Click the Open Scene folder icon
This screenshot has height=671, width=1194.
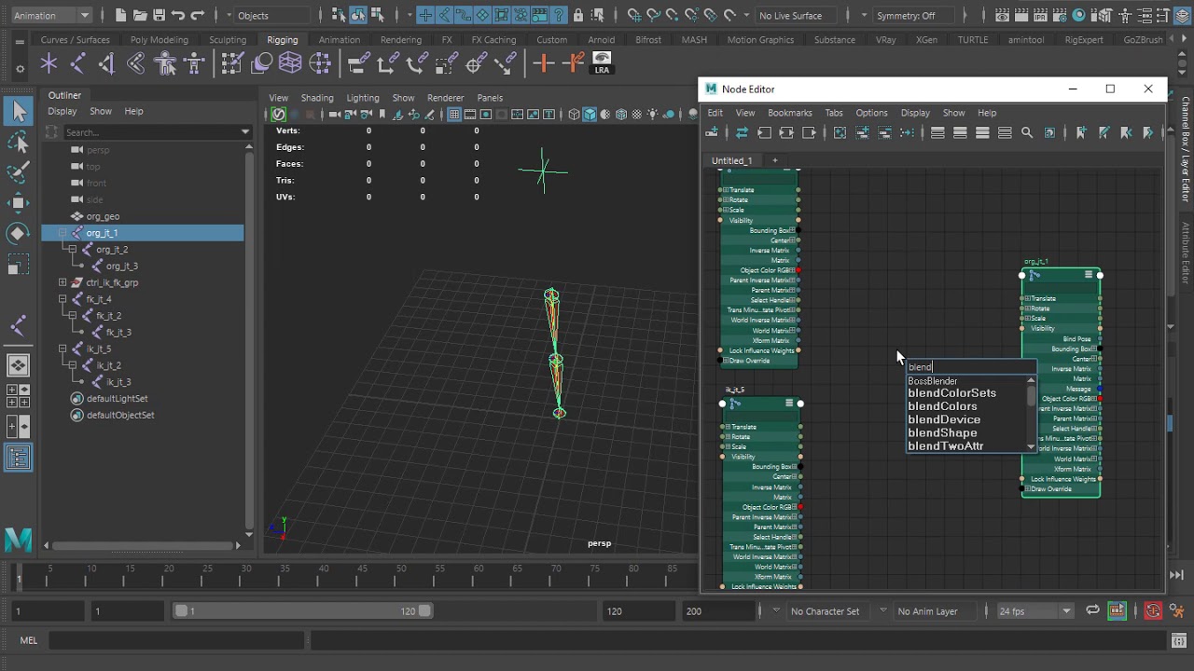[x=140, y=15]
